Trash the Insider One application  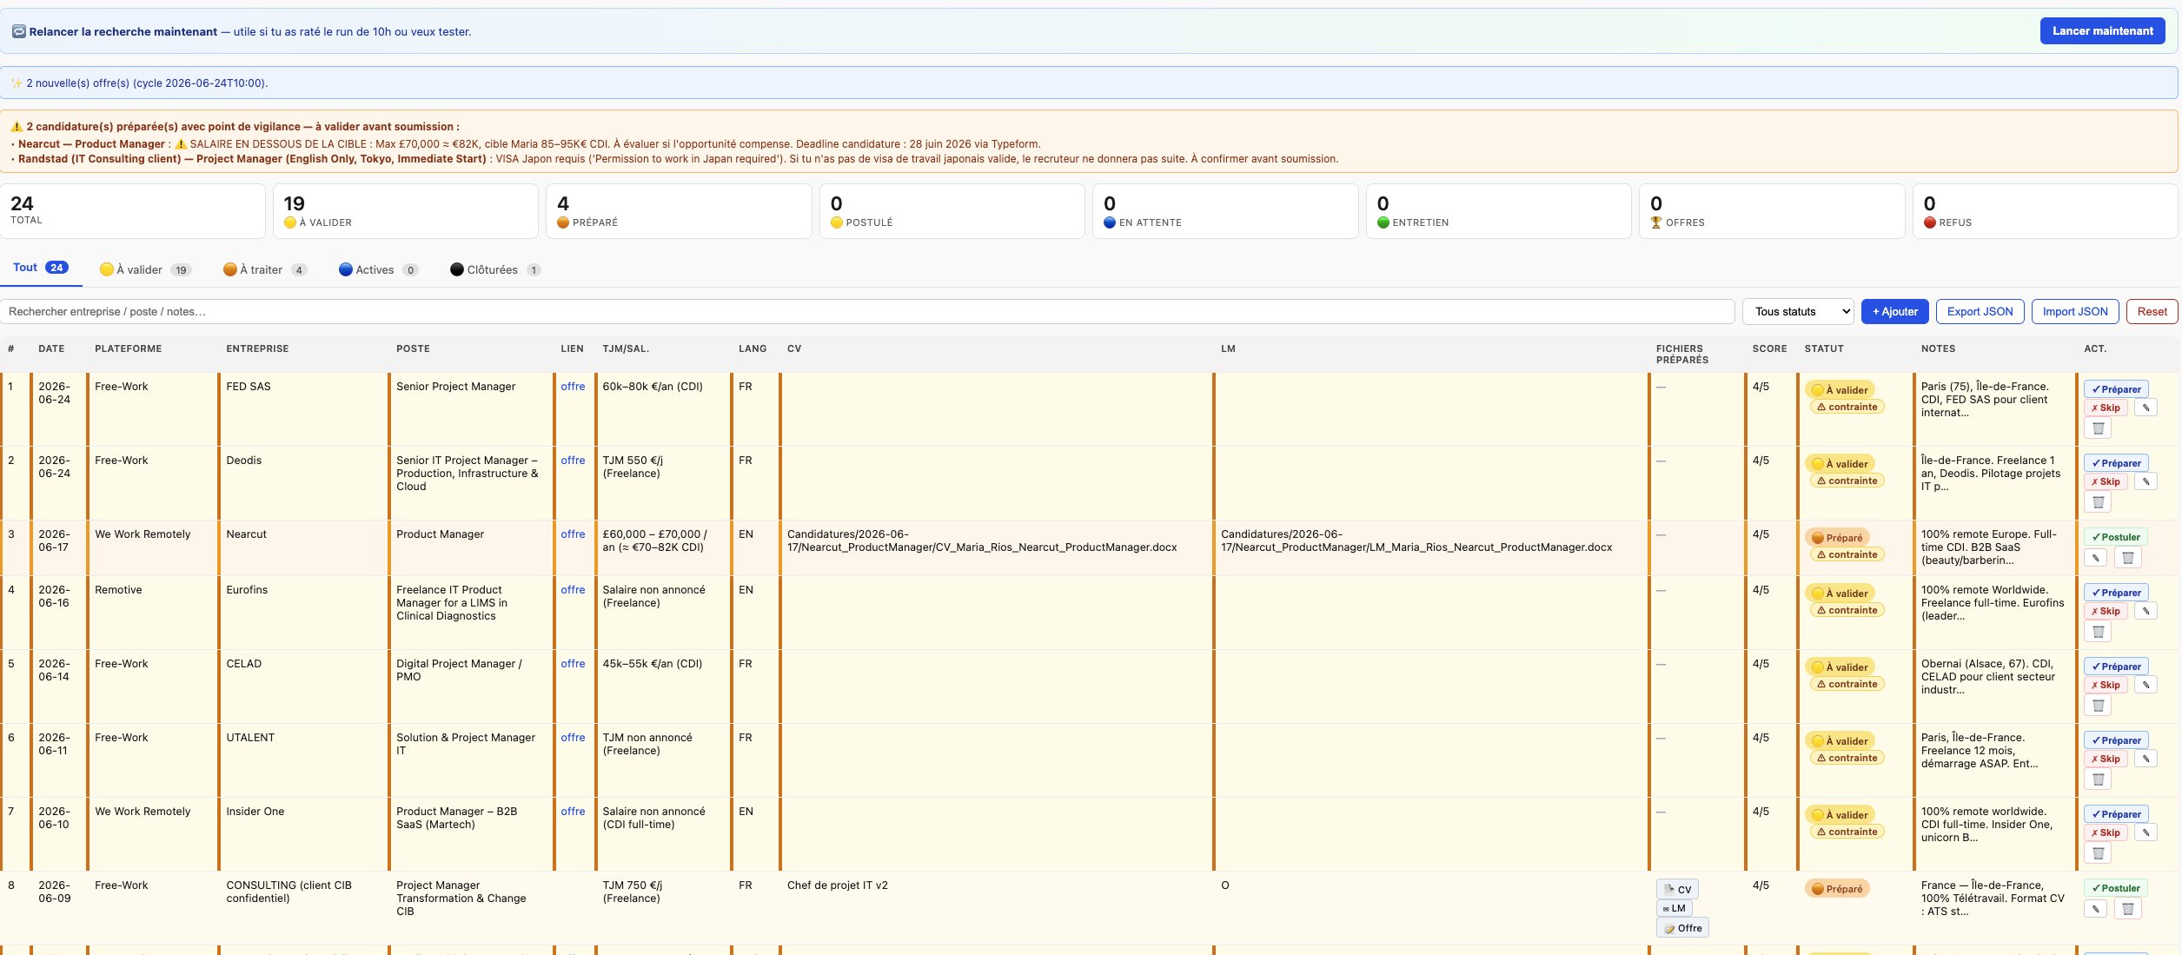click(x=2098, y=853)
